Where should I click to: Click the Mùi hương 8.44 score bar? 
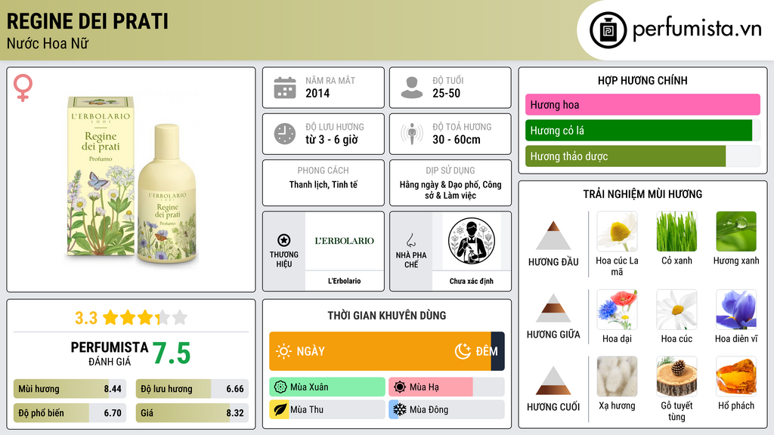(70, 389)
